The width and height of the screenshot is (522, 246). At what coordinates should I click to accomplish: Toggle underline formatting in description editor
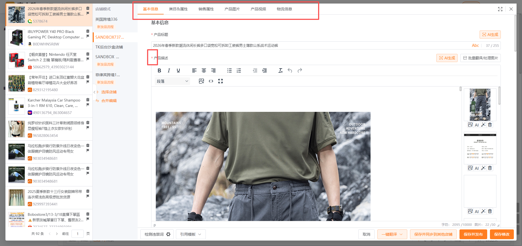[x=178, y=70]
